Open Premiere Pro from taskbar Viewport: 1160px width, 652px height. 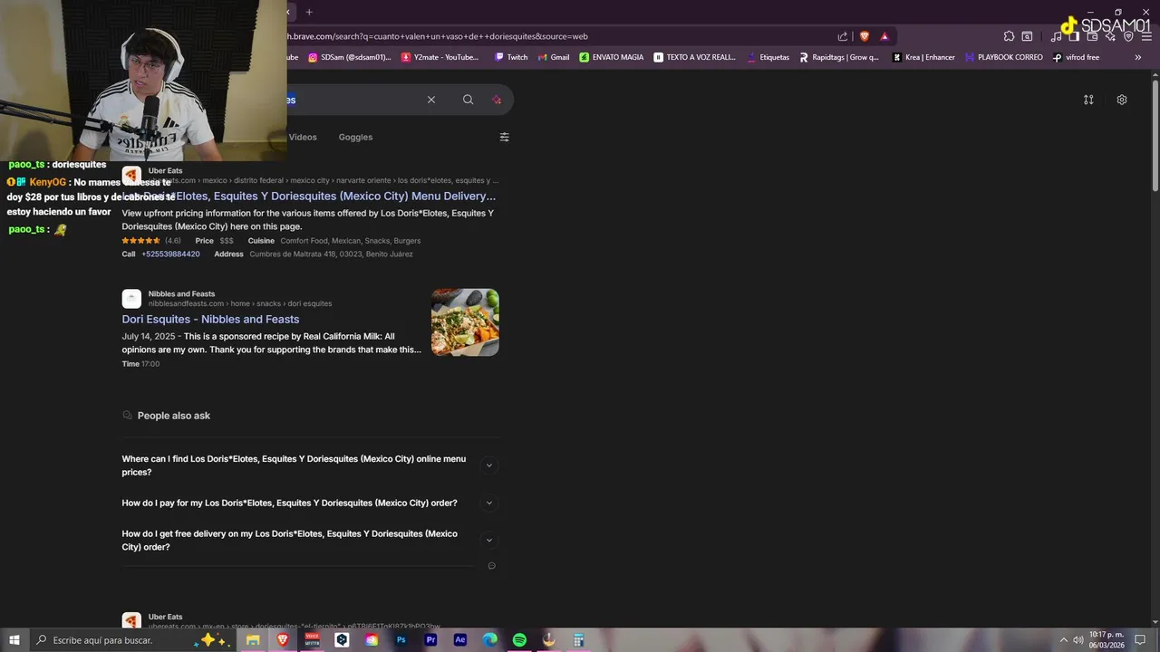(430, 640)
